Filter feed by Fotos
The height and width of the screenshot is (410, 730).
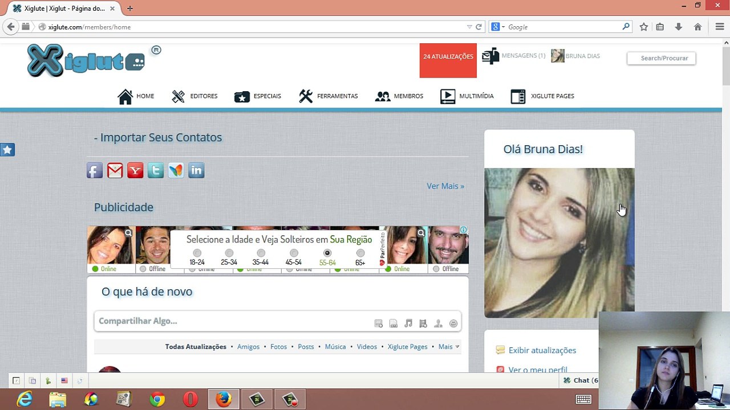pos(278,347)
